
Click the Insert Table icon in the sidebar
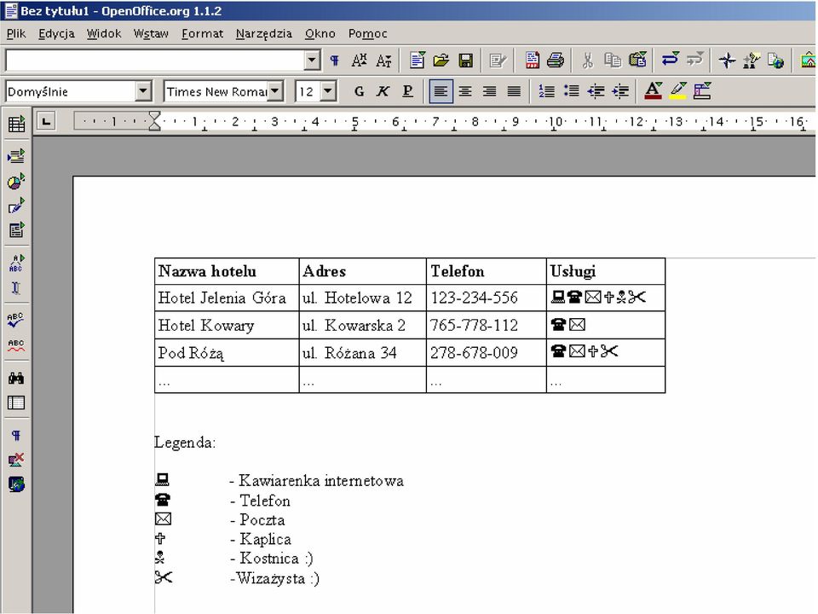[x=16, y=124]
